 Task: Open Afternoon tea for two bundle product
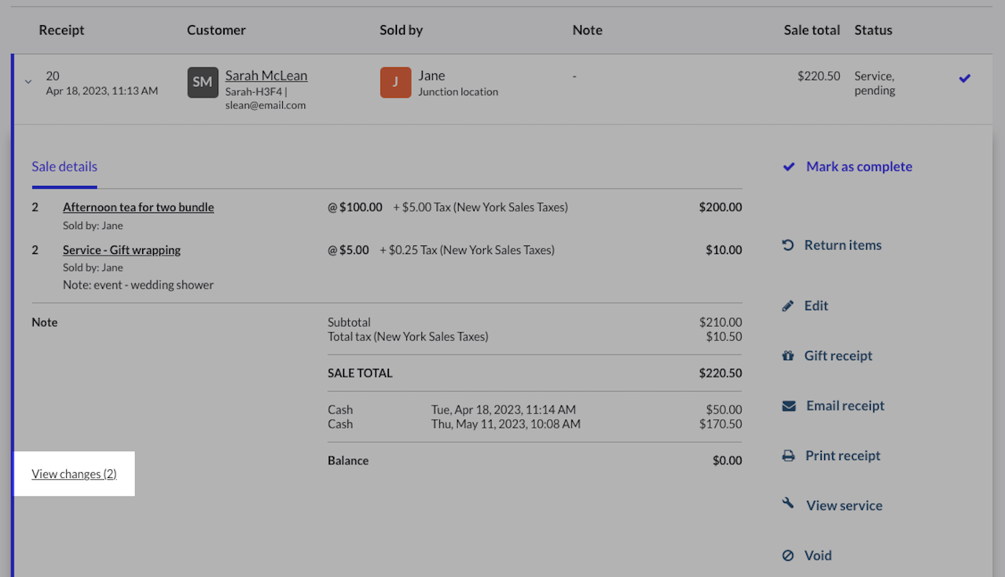pos(139,207)
